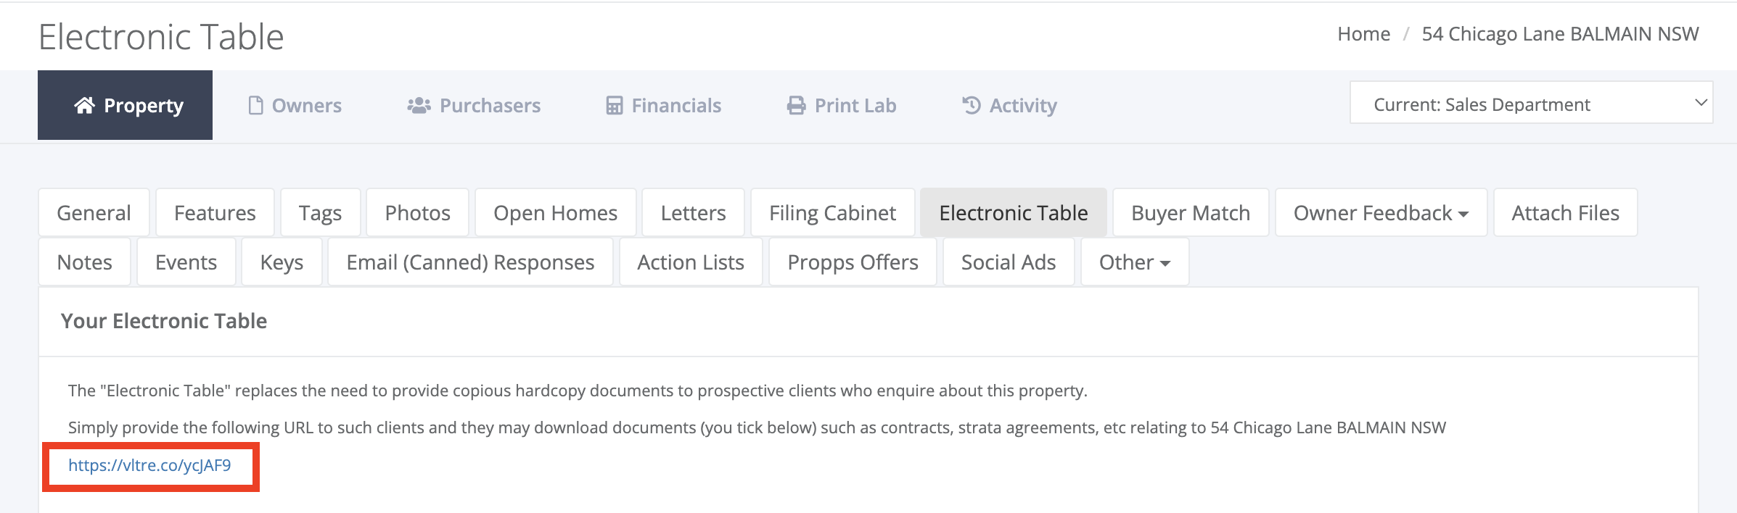The width and height of the screenshot is (1737, 513).
Task: Open the Social Ads tab
Action: (x=1008, y=262)
